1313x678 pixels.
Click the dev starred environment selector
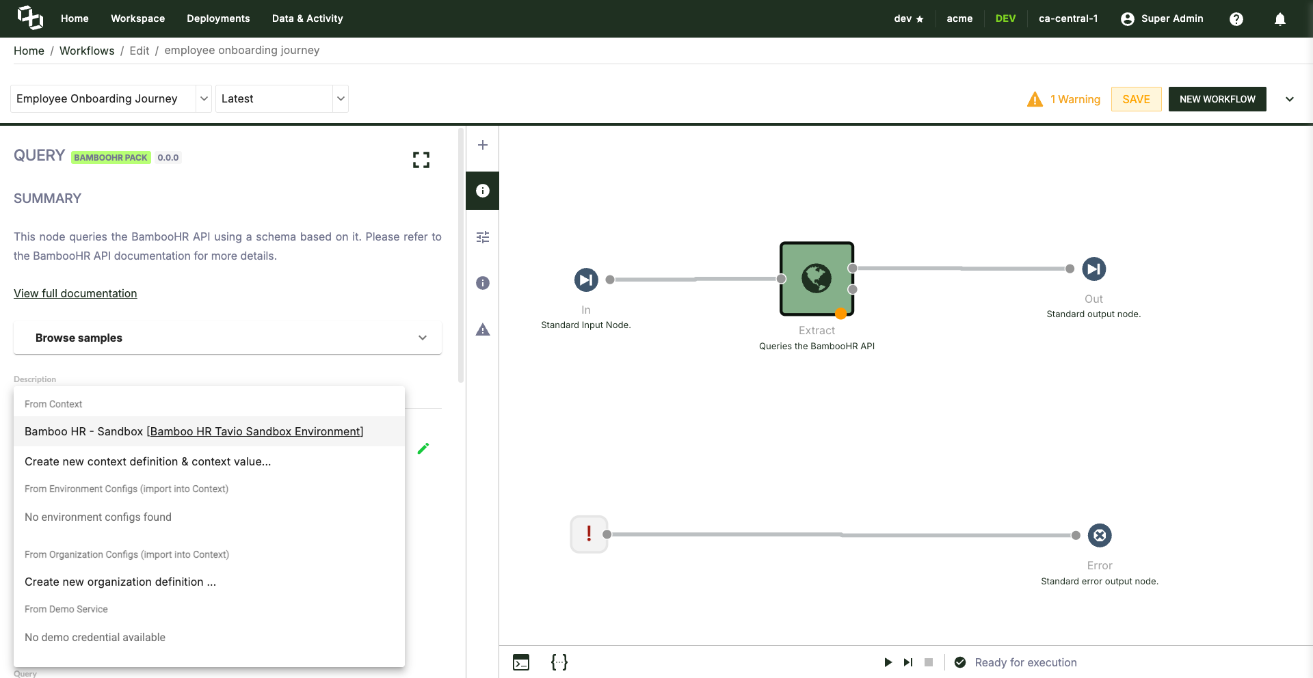click(908, 18)
